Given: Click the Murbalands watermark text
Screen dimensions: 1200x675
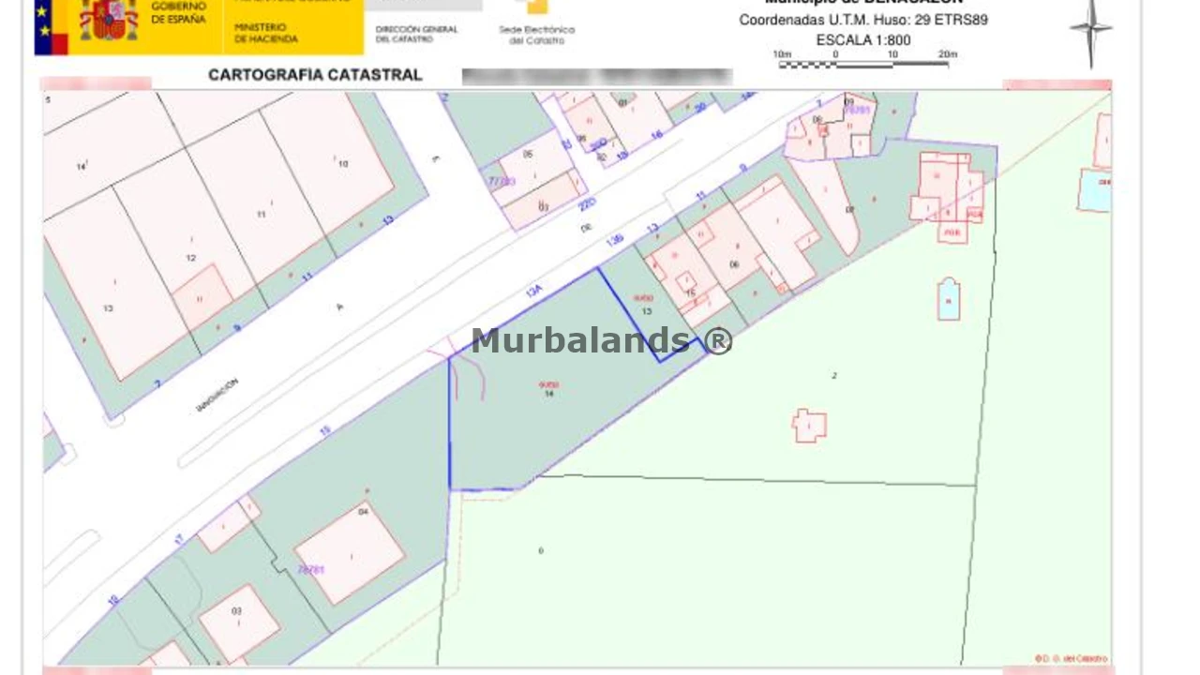Looking at the screenshot, I should coord(601,340).
